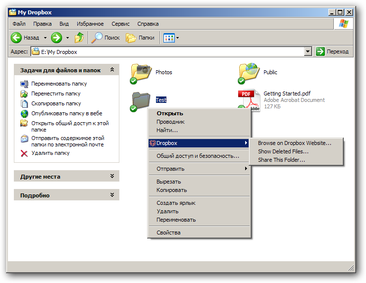This screenshot has height=283, width=366.
Task: Click the green Back arrow icon
Action: (x=16, y=38)
